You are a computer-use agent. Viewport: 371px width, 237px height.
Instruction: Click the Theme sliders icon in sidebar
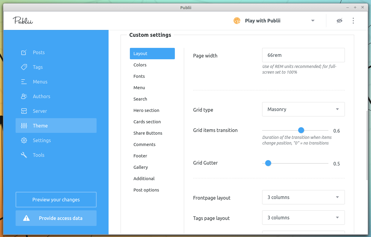pos(24,126)
